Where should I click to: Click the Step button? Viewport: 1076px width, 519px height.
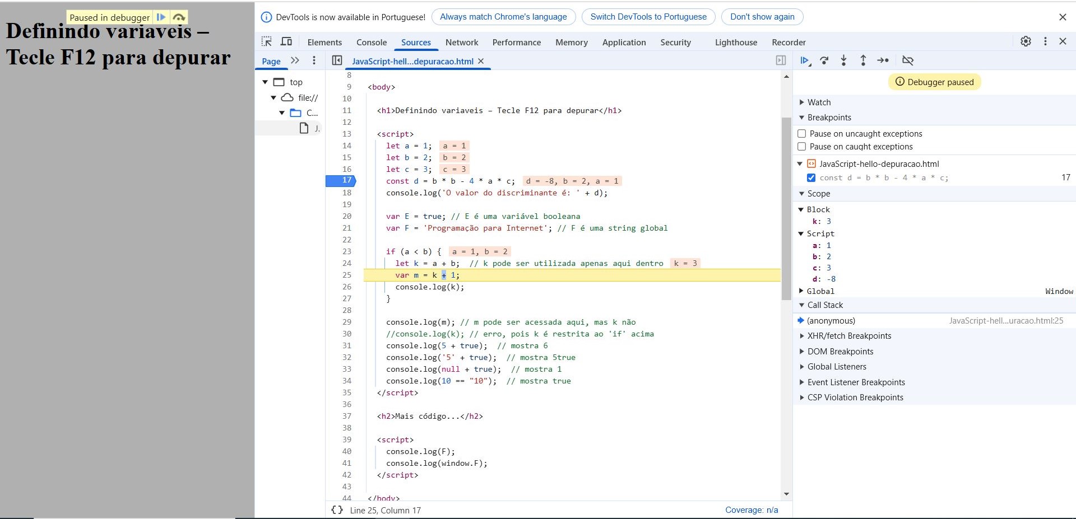click(x=883, y=60)
